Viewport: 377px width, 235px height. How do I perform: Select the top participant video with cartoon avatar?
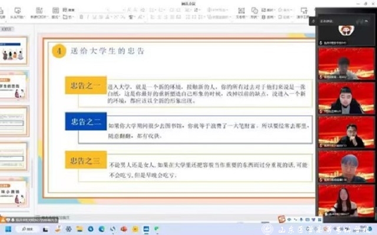click(x=346, y=31)
